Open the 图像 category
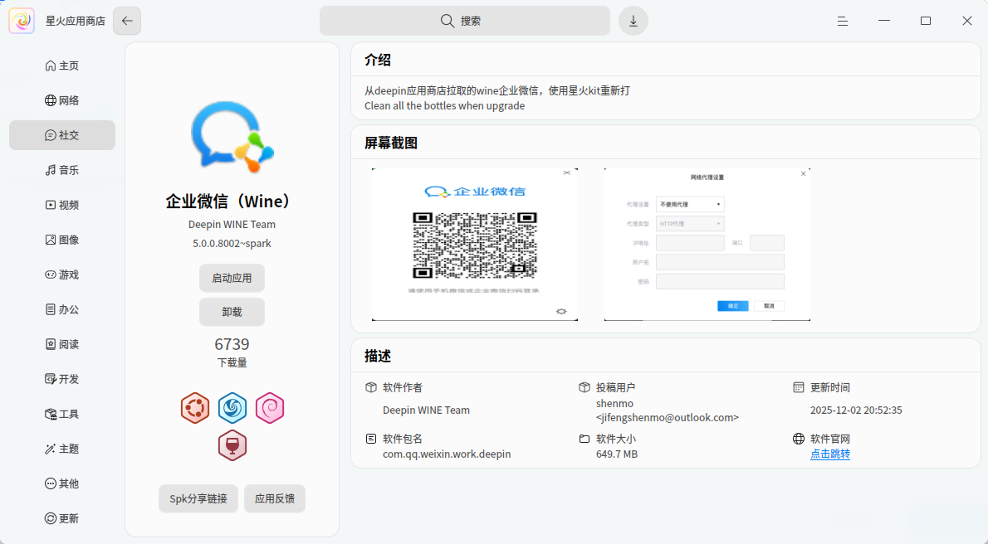 62,240
